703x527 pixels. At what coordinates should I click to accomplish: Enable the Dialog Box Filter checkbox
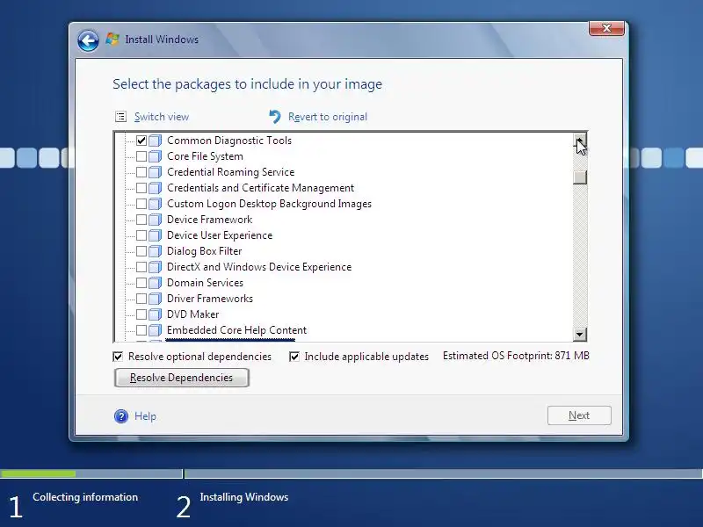click(x=141, y=251)
